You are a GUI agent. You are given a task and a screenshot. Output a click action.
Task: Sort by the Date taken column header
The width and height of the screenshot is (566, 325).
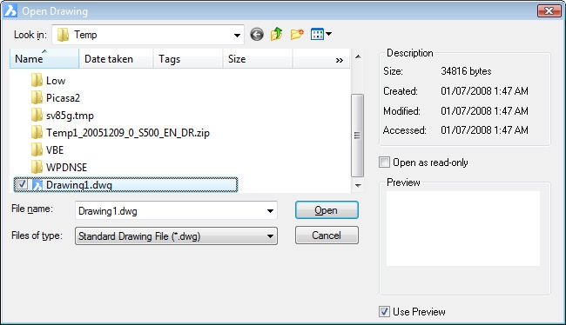point(116,59)
